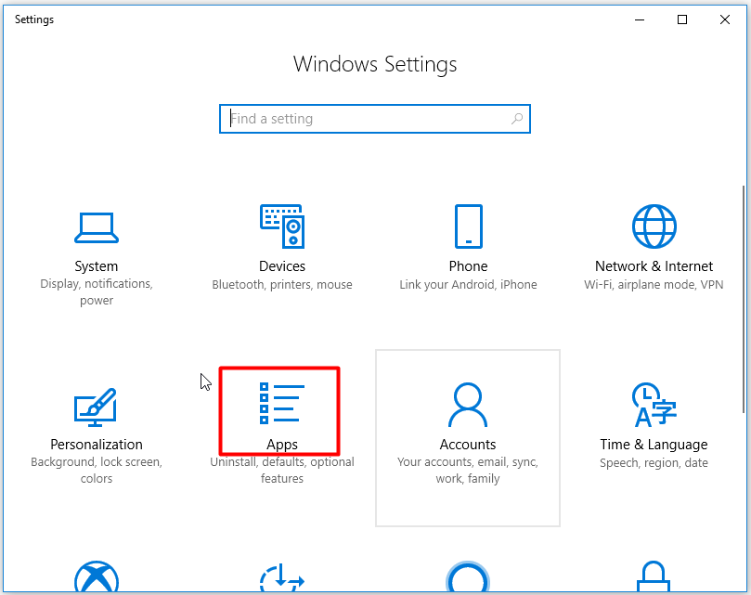
Task: Click 'Bluetooth, printers, mouse' description
Action: click(x=282, y=285)
